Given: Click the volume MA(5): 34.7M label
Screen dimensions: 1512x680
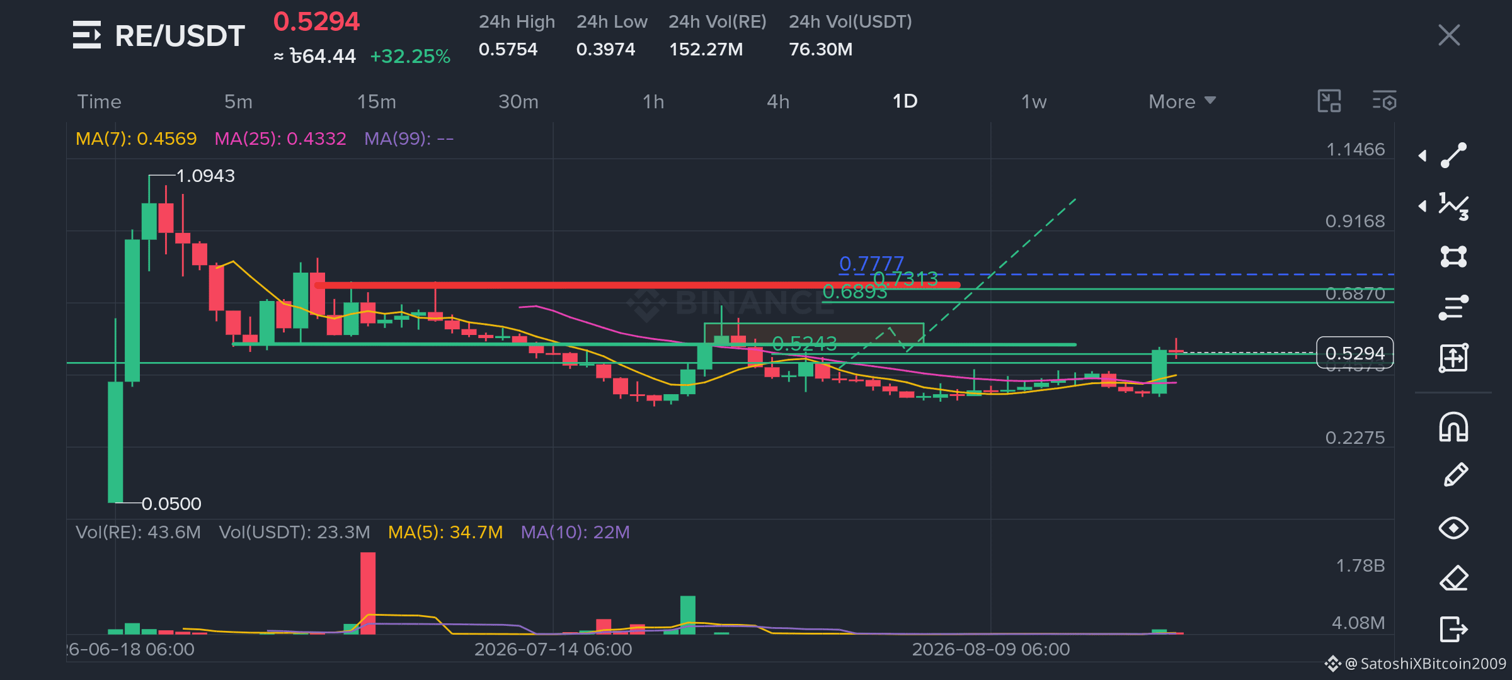Looking at the screenshot, I should tap(445, 532).
